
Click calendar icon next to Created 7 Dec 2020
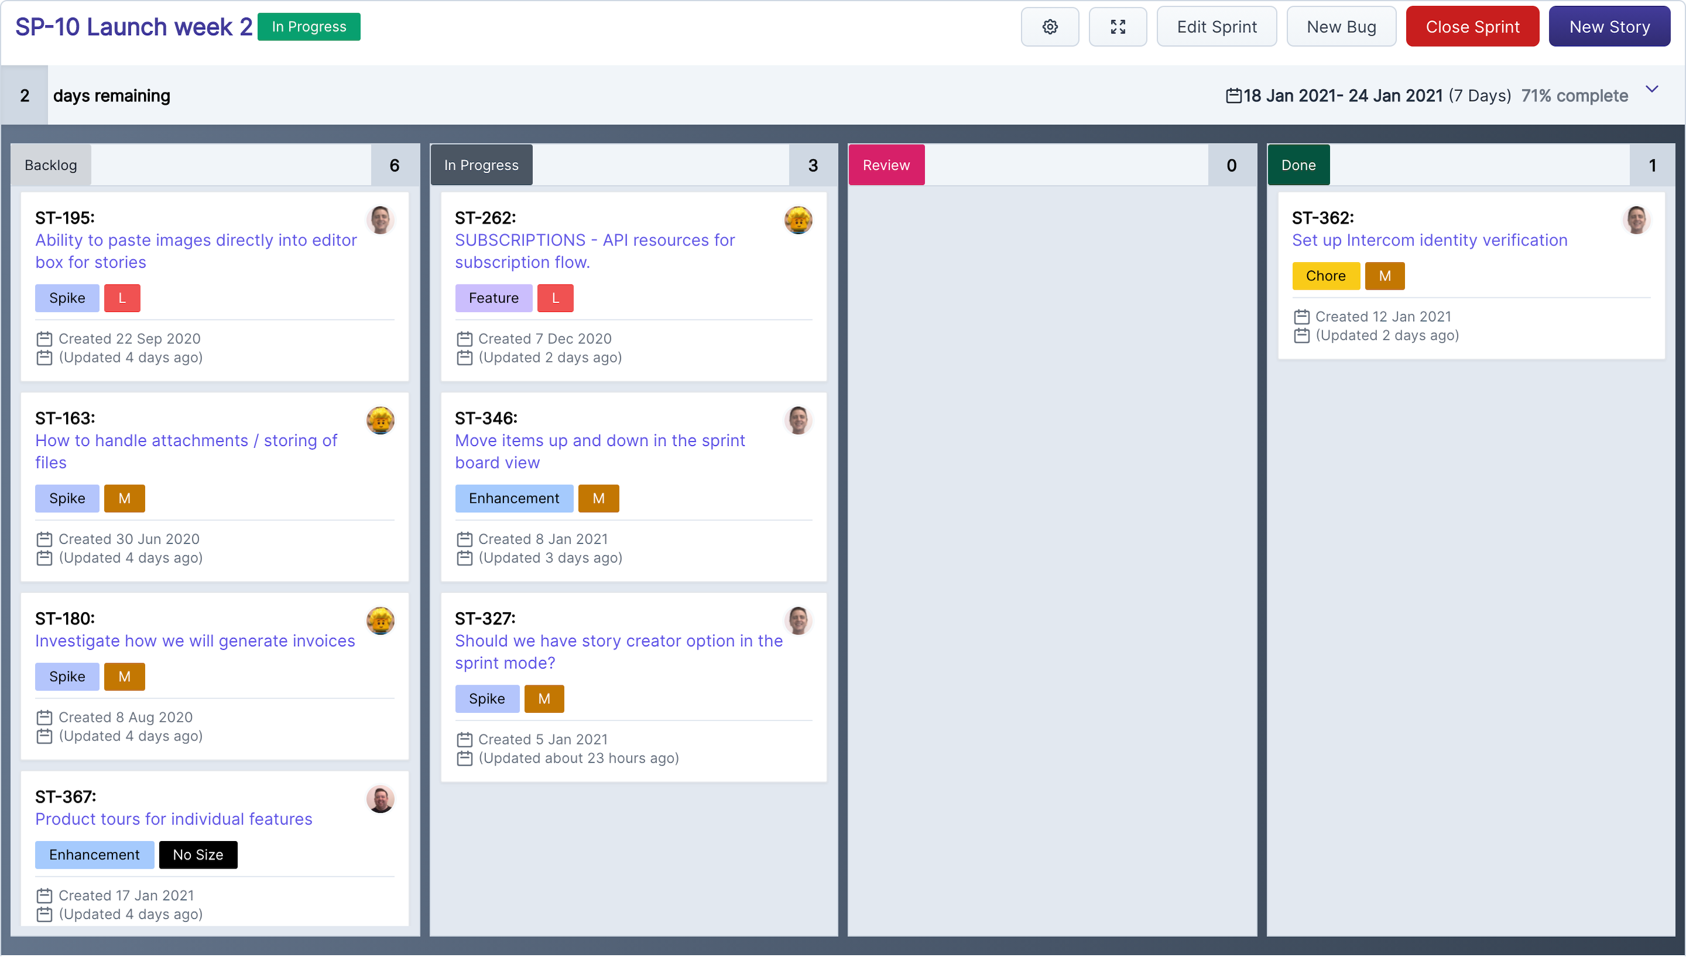pyautogui.click(x=464, y=339)
